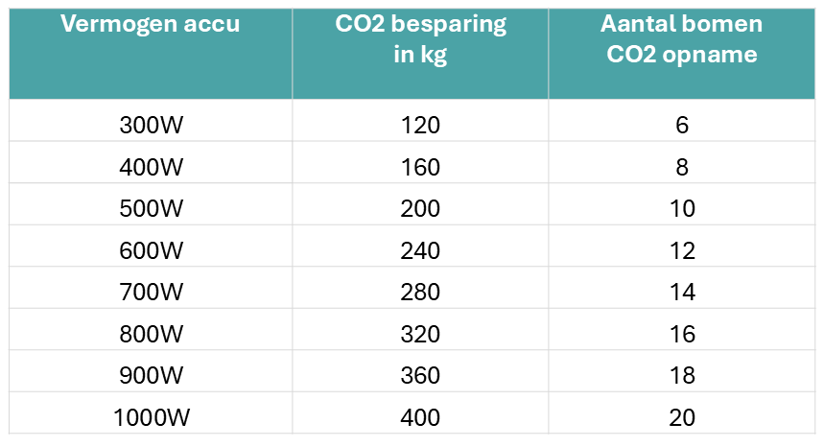Click the CO2 value 200
824x447 pixels.
420,209
